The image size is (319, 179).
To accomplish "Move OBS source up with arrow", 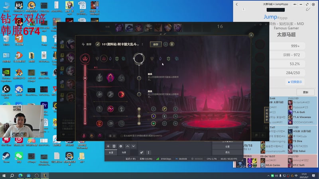I will 128,146.
